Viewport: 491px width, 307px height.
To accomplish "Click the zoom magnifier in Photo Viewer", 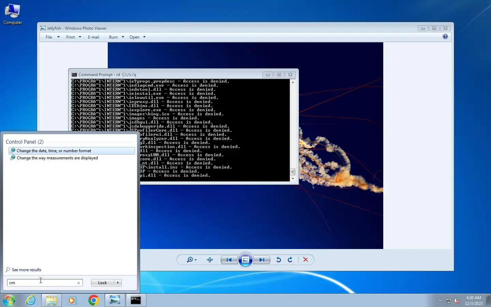I will click(x=191, y=260).
